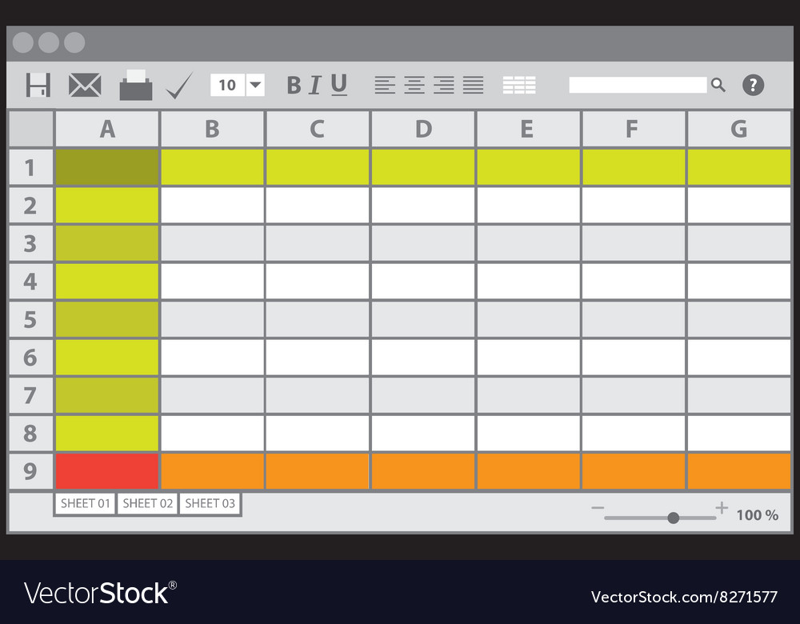Toggle underline formatting
Screen dimensions: 800x624
click(x=339, y=85)
